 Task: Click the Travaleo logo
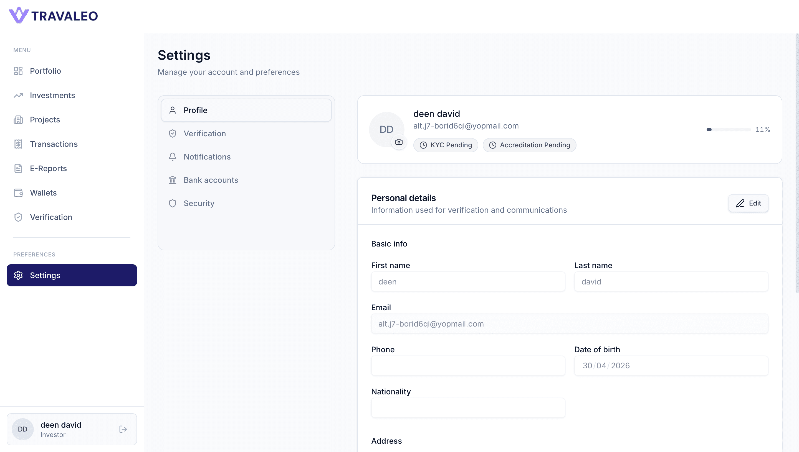[53, 16]
